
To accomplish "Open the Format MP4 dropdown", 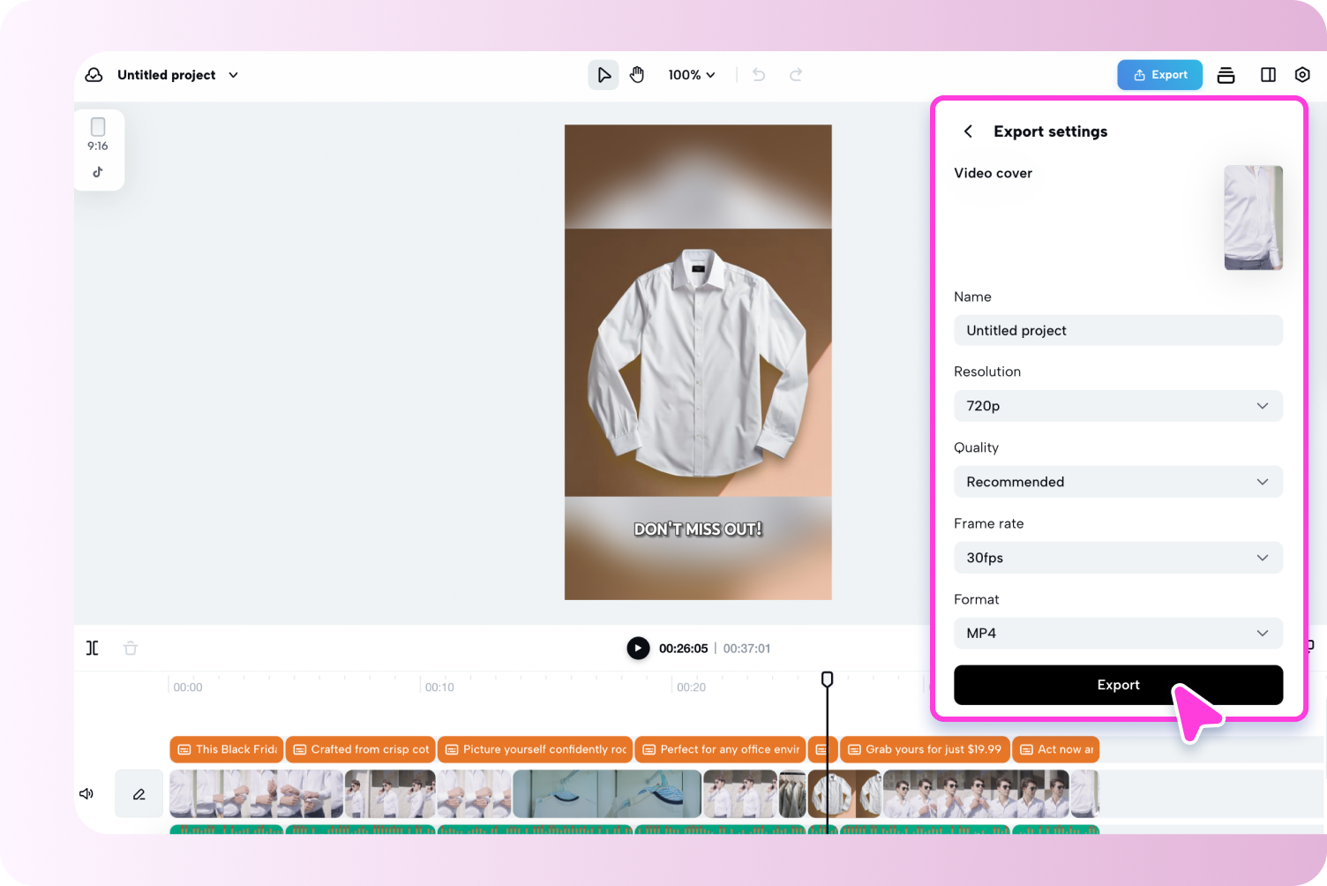I will click(x=1118, y=633).
